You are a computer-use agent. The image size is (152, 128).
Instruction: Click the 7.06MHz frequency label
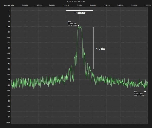click(25, 5)
